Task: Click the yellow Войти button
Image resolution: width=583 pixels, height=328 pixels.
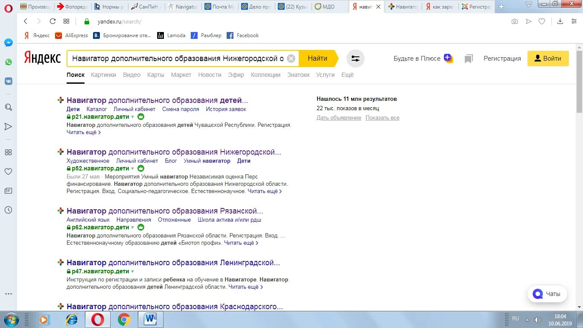Action: [x=548, y=59]
